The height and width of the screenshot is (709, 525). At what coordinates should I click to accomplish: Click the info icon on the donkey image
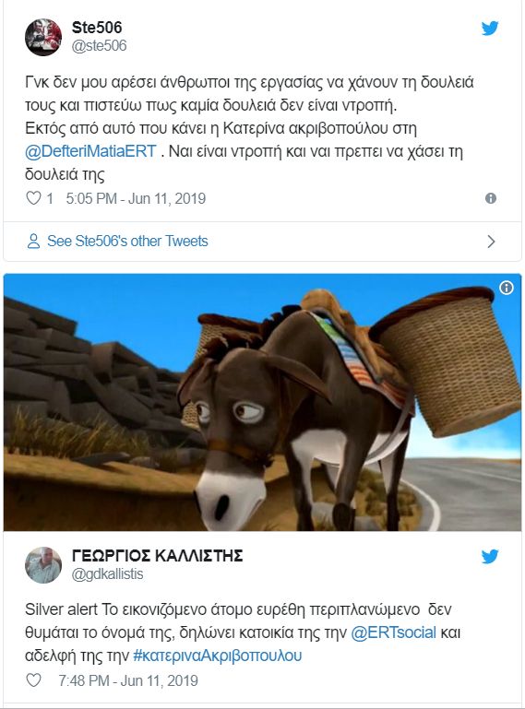point(506,288)
